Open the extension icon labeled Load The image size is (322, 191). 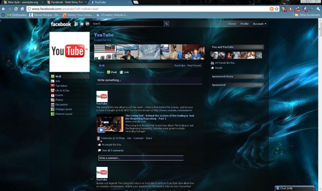297,9
